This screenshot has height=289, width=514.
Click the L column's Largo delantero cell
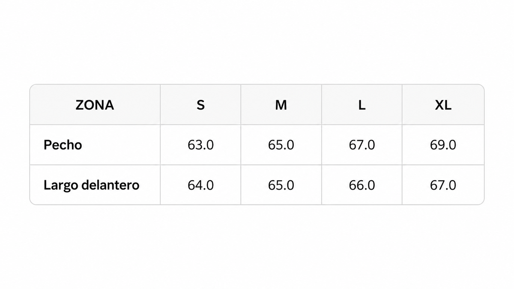362,185
